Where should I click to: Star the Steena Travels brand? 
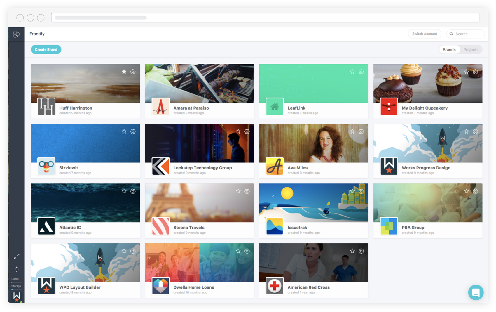(x=238, y=191)
